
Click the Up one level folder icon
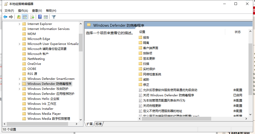pos(19,17)
